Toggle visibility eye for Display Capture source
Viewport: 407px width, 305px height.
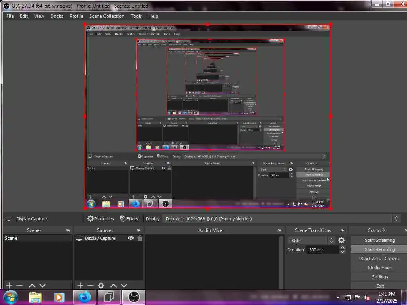(x=130, y=238)
